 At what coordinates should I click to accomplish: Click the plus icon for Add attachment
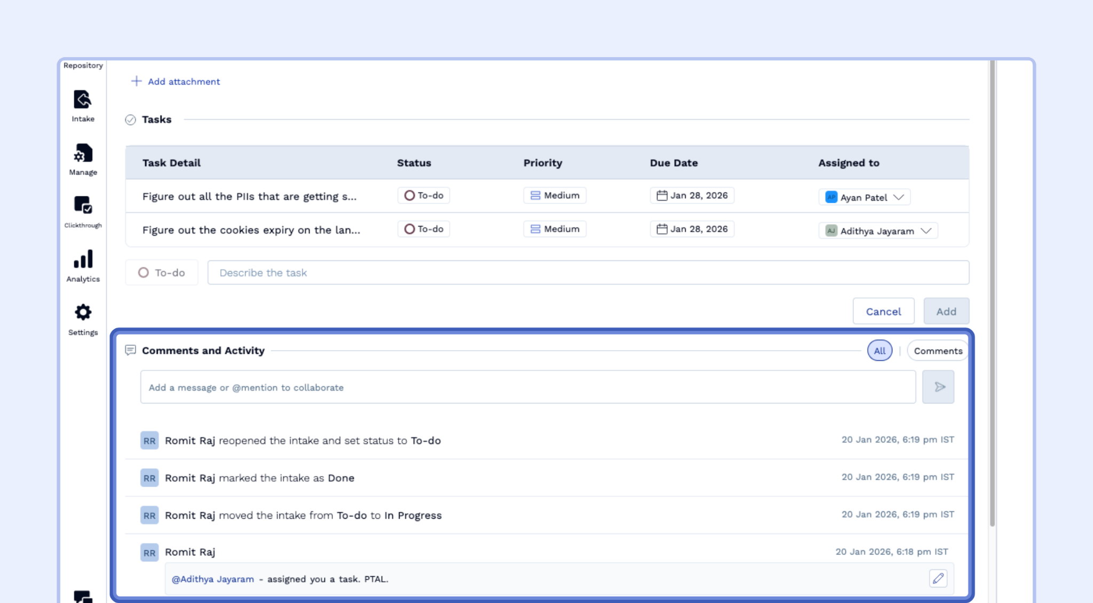(x=136, y=81)
